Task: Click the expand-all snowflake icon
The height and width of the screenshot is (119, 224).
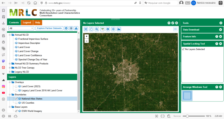Action: [71, 28]
